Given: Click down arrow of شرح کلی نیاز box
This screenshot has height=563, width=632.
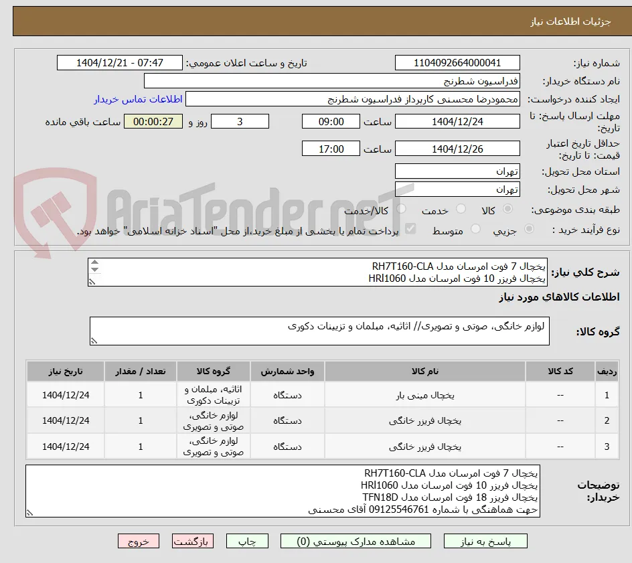Looking at the screenshot, I should click(94, 269).
